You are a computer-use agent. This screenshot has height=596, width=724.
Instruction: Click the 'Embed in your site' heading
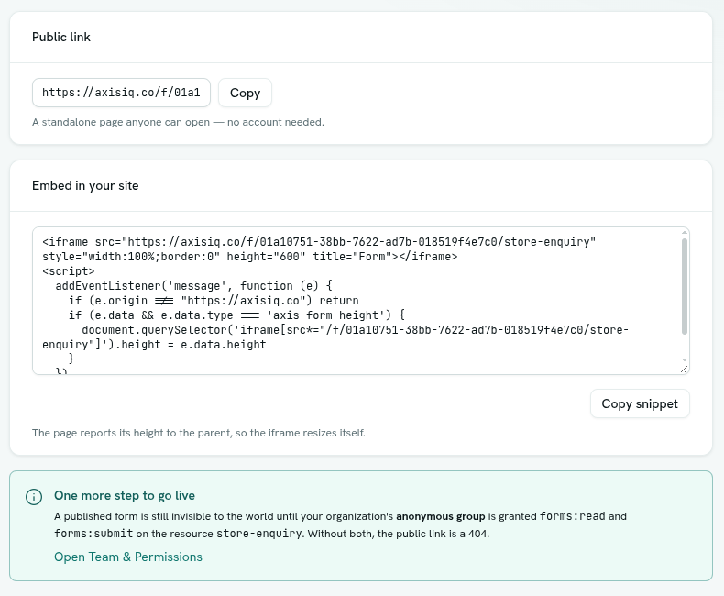(85, 185)
